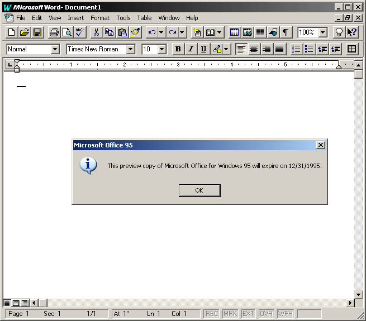The image size is (366, 321).
Task: Open Print Preview
Action: click(x=67, y=32)
